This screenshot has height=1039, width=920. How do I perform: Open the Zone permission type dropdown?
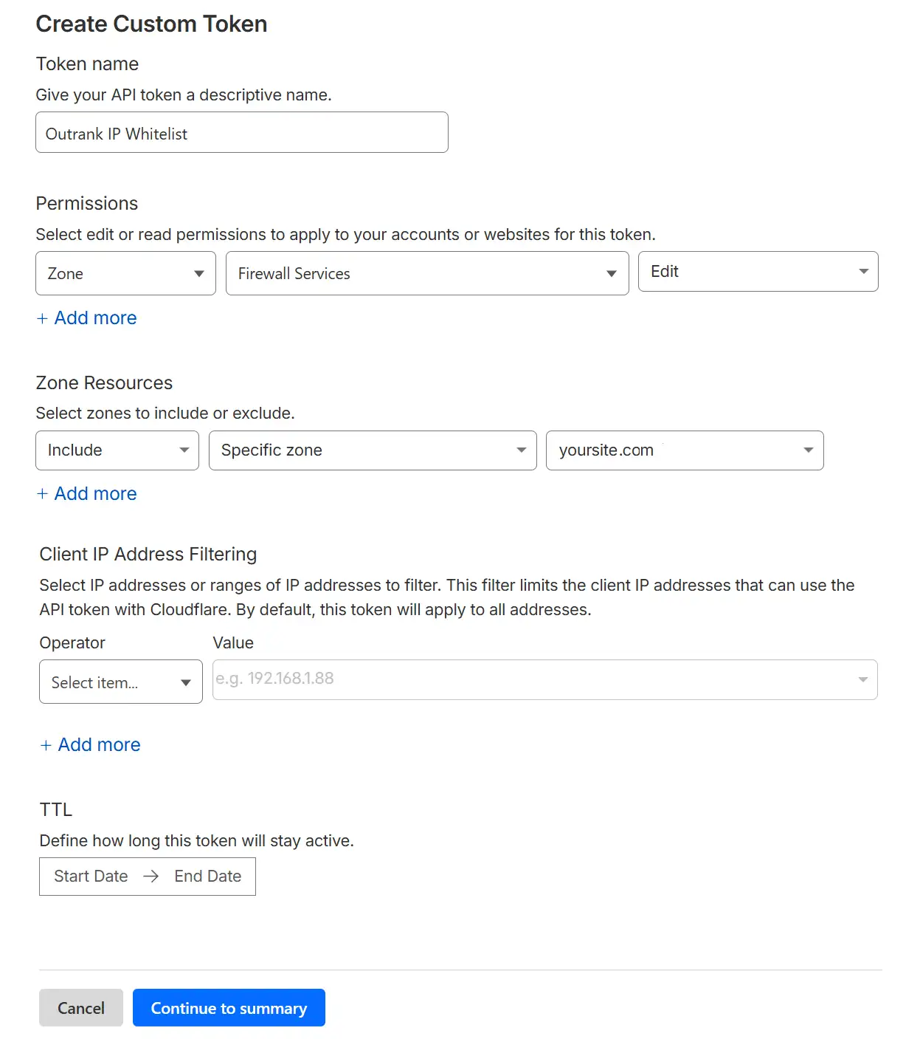(x=124, y=273)
